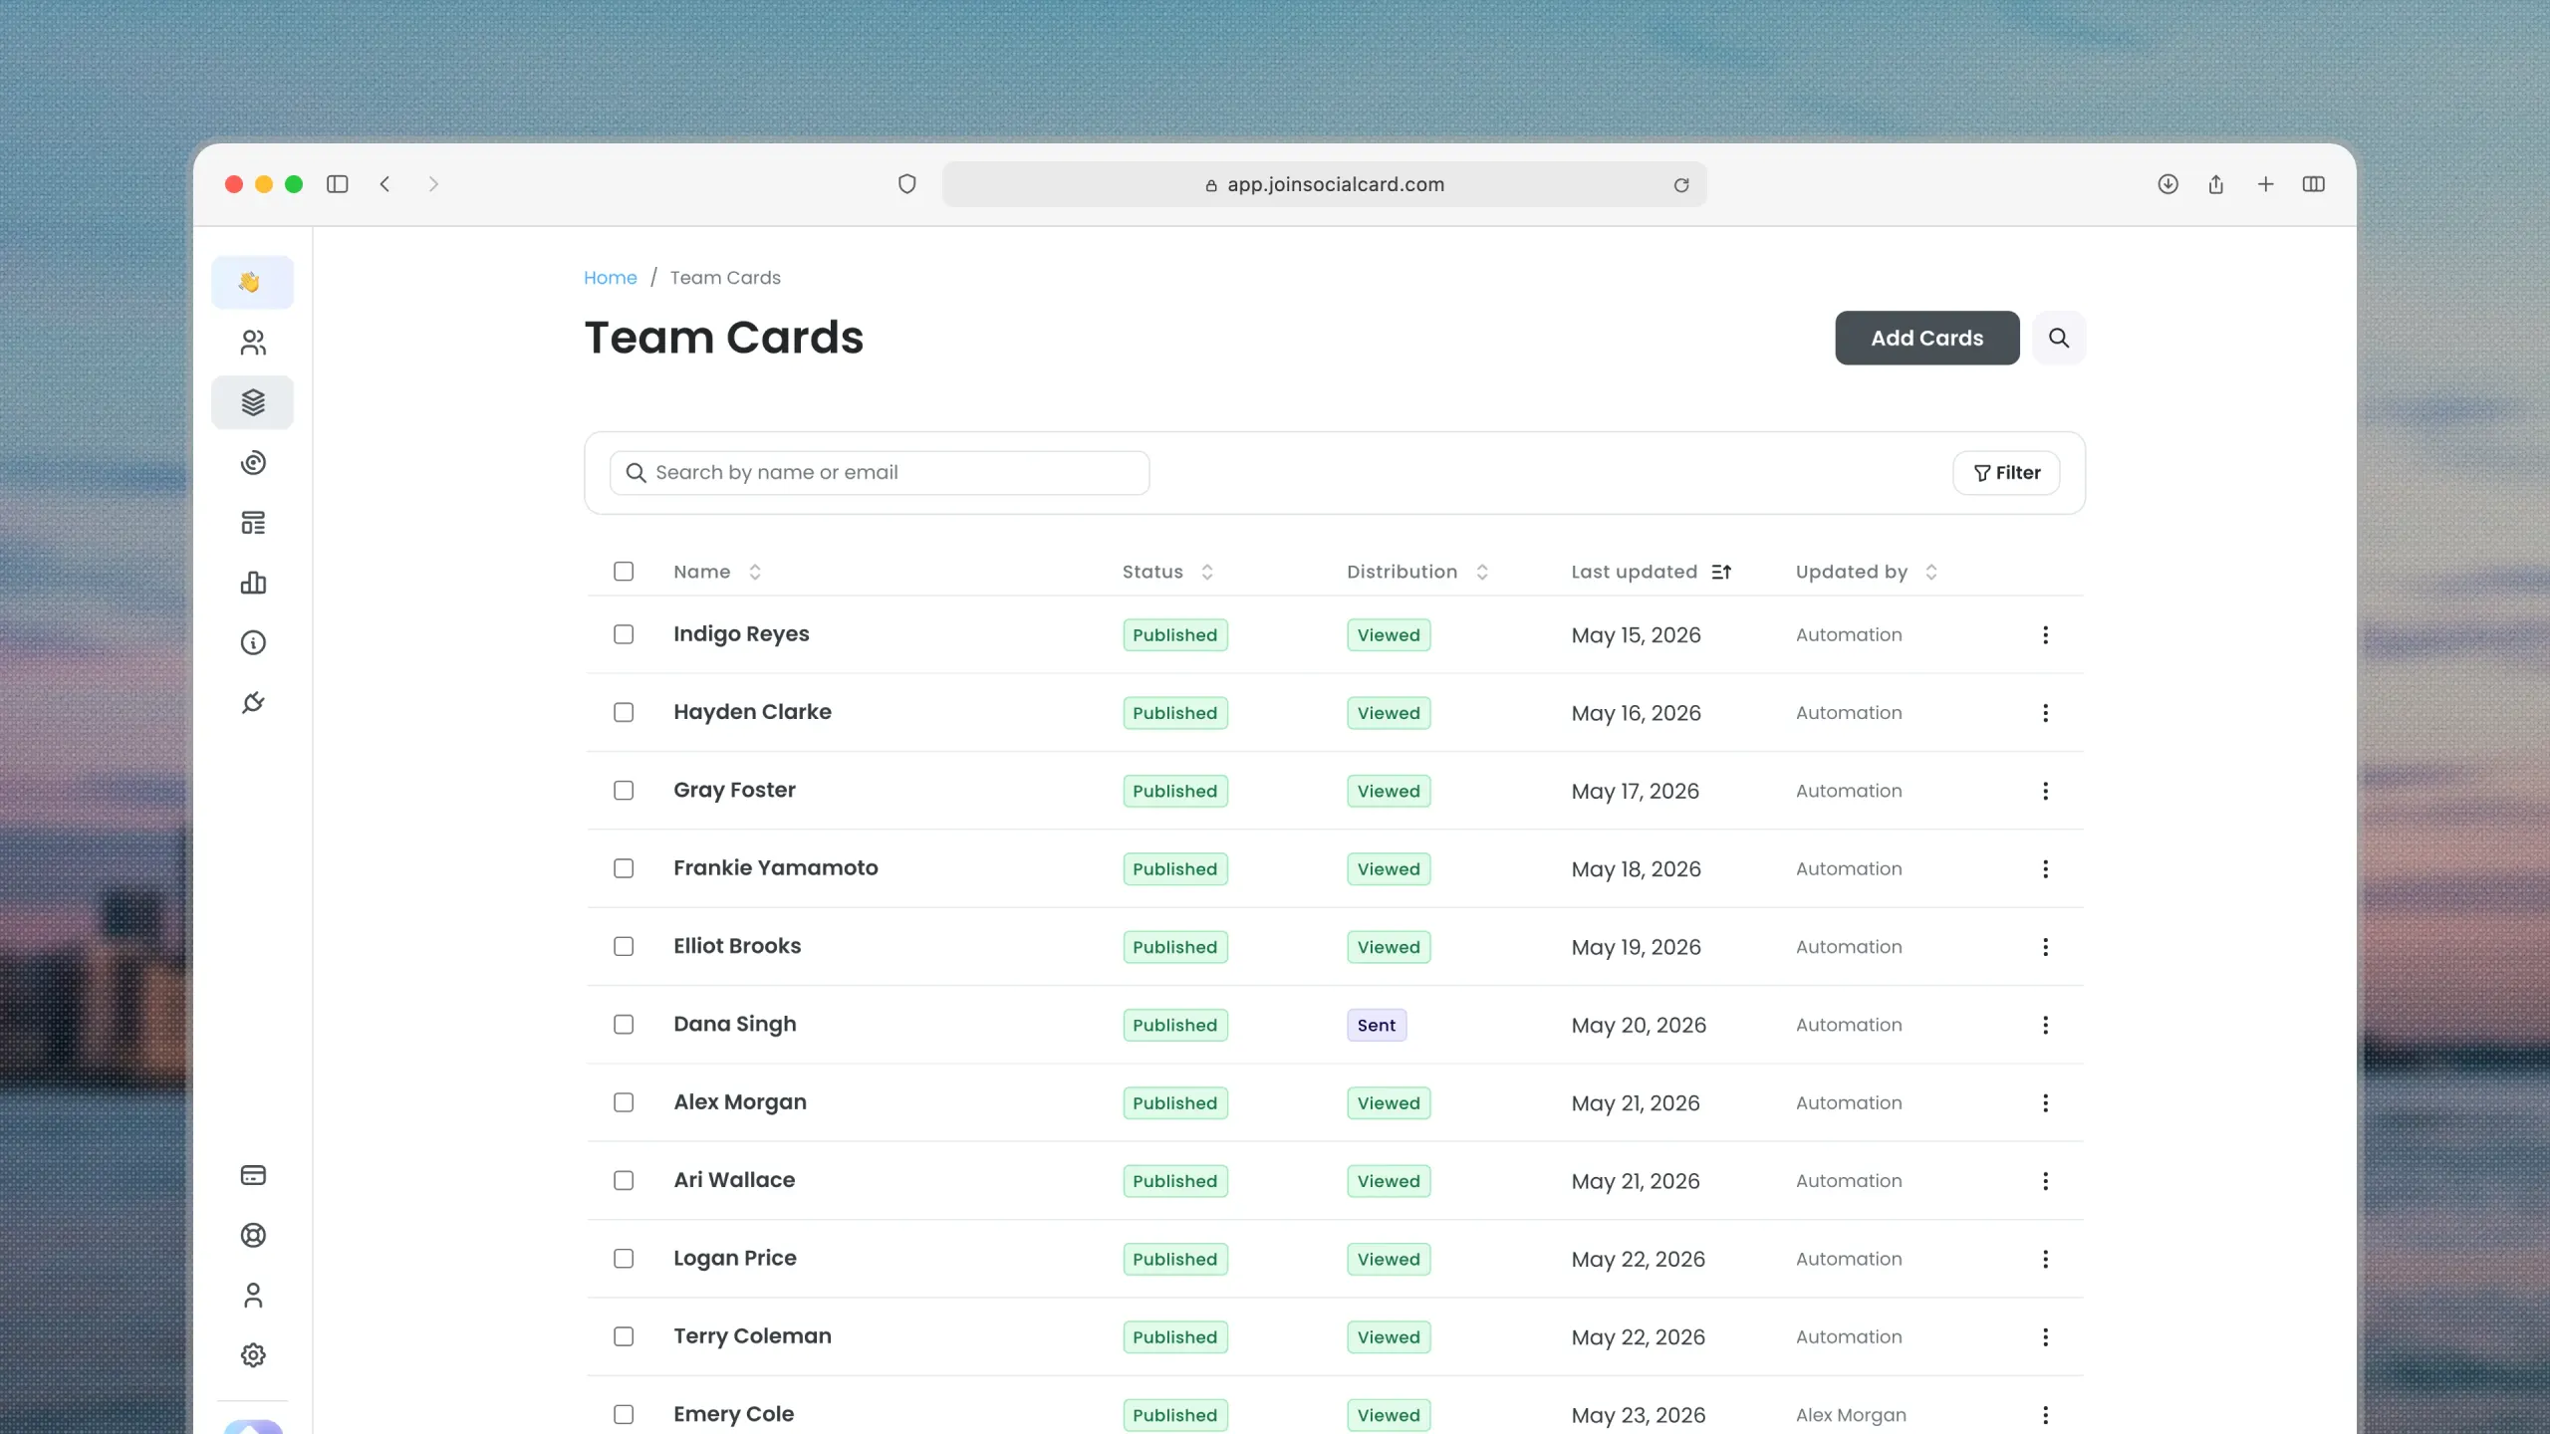Click the Home breadcrumb link
This screenshot has height=1434, width=2550.
(x=610, y=278)
